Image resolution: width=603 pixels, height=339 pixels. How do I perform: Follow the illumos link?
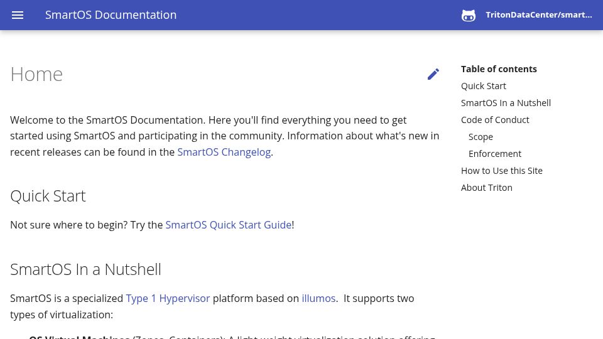318,299
